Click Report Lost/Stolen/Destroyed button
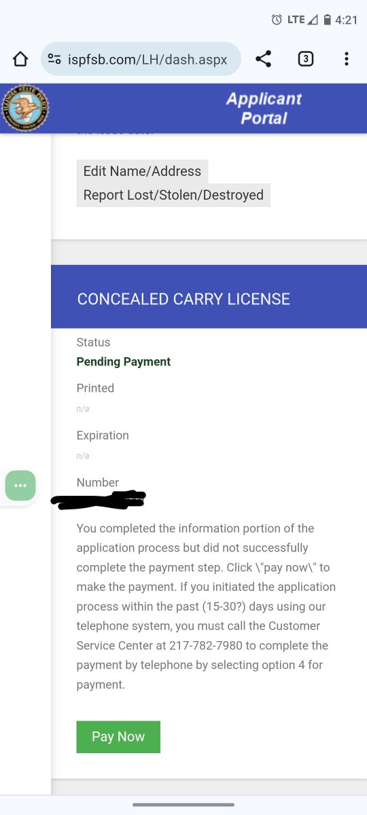367x815 pixels. [x=173, y=195]
